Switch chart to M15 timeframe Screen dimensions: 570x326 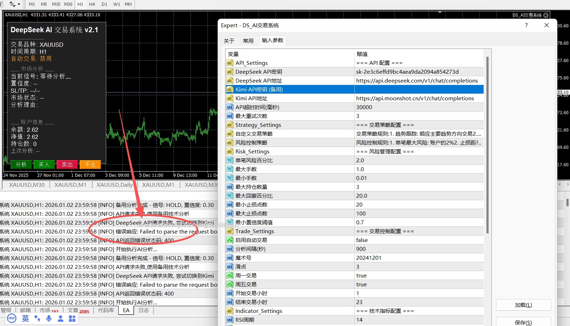pos(56,4)
